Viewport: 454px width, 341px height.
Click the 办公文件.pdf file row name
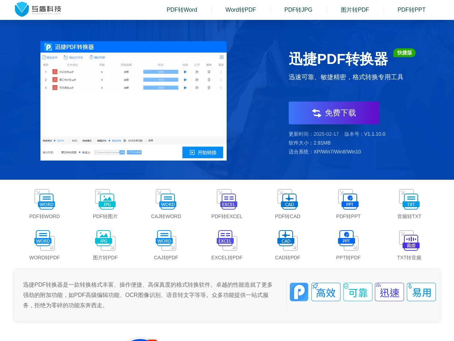66,72
